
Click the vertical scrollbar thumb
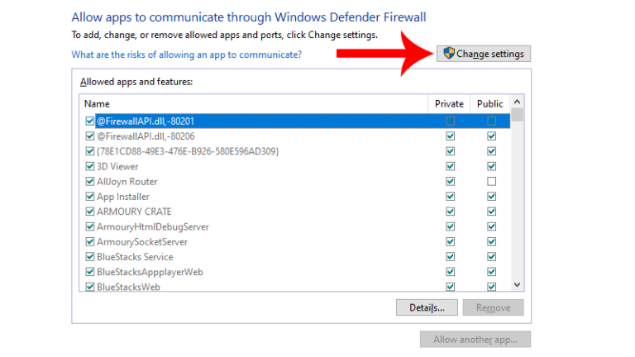[x=517, y=115]
